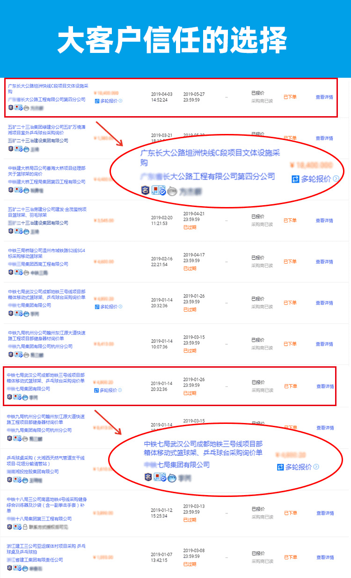This screenshot has height=578, width=351.
Task: Click the 已过期 label in 亚运媒体村项目 row
Action: 190,564
